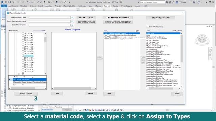Viewport: 216px width, 121px height.
Task: Check the 03-11-13-BK material code checkbox
Action: [23, 58]
